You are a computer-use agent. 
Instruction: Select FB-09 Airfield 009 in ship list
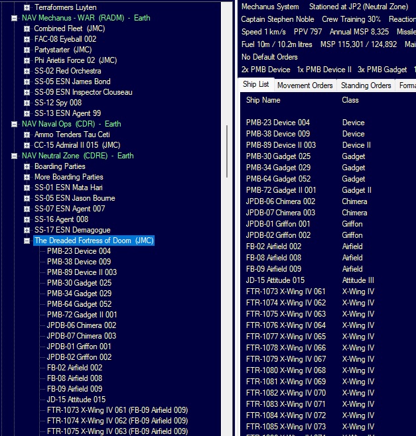(274, 269)
